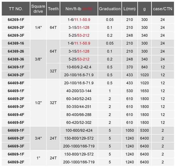Click model number 64669-2F
Screen dimensions: 176x167
click(16, 138)
